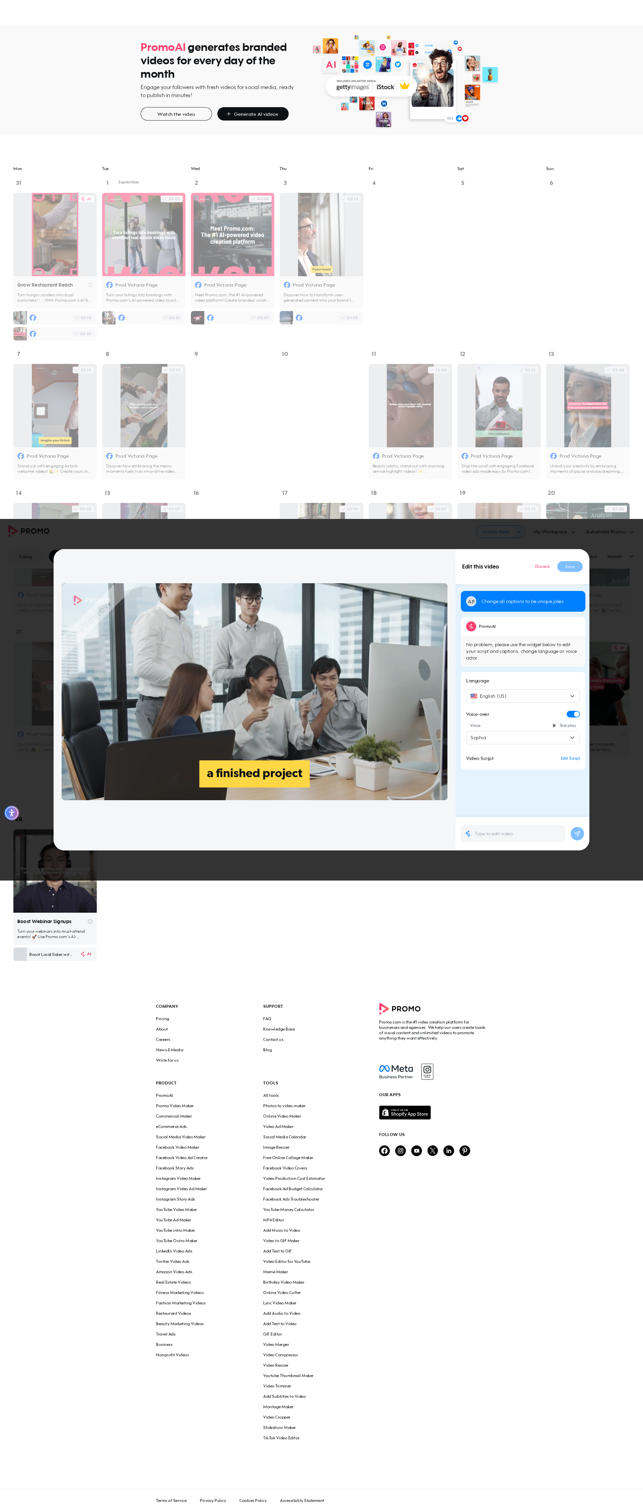Screen dimensions: 643x1512
Task: Open the Pricing footer link
Action: 163,1019
